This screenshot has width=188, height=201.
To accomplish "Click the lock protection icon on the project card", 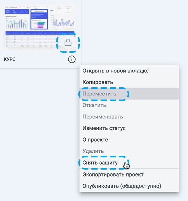I will pos(68,42).
